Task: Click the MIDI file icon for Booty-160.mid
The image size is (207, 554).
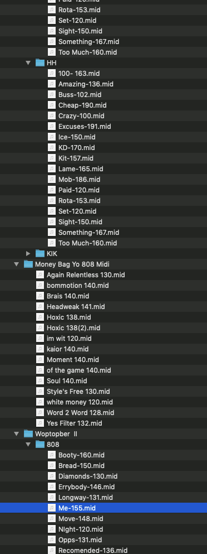Action: point(52,455)
